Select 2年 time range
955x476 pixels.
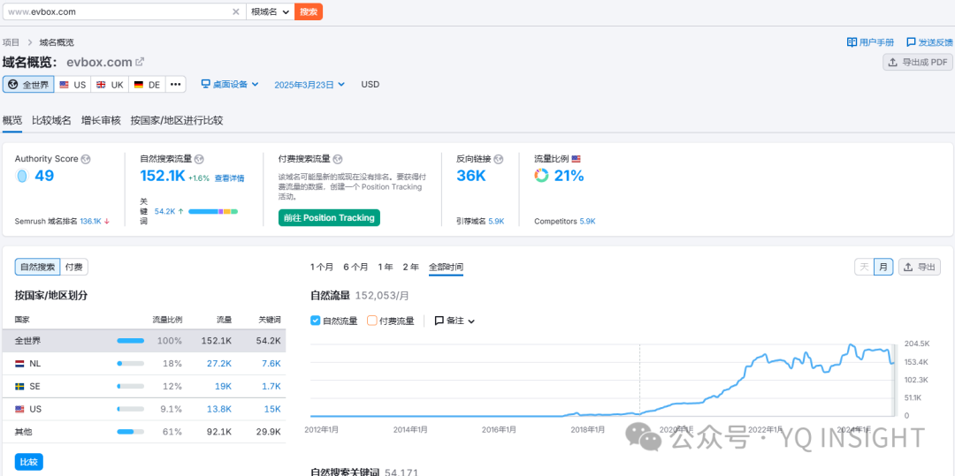(410, 267)
